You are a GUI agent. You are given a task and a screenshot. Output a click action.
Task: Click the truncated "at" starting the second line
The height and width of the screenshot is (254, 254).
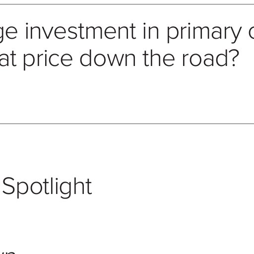(8, 59)
